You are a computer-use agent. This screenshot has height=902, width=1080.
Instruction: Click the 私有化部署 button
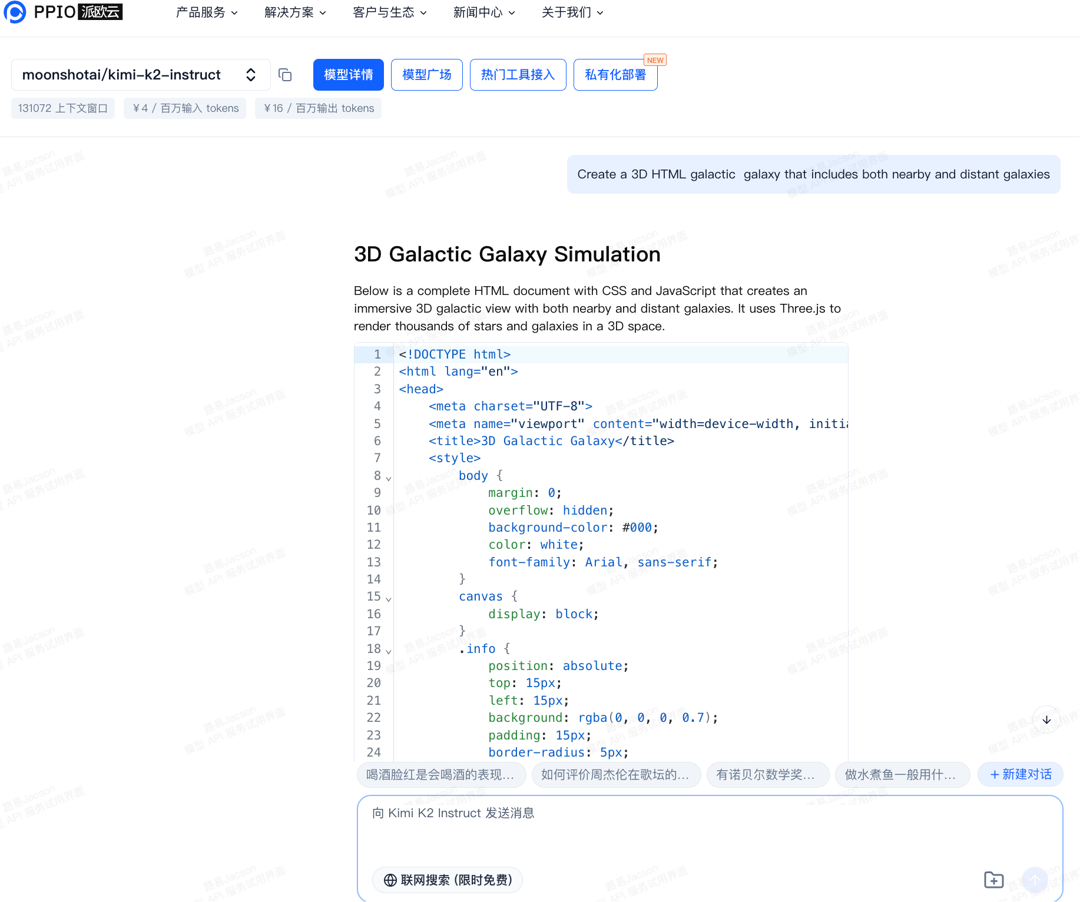(615, 75)
